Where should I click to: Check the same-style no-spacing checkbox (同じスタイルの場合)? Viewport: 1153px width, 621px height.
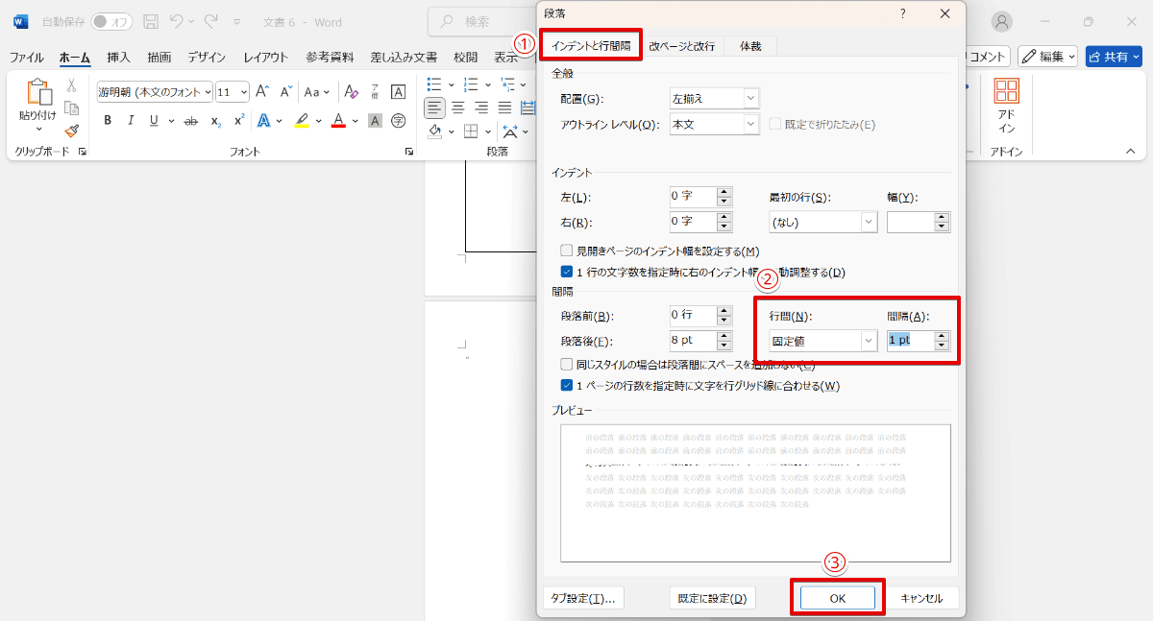567,365
